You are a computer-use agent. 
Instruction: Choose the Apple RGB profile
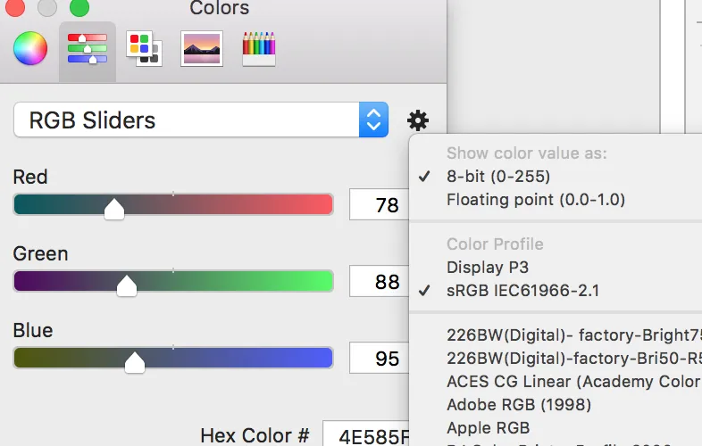click(x=488, y=428)
